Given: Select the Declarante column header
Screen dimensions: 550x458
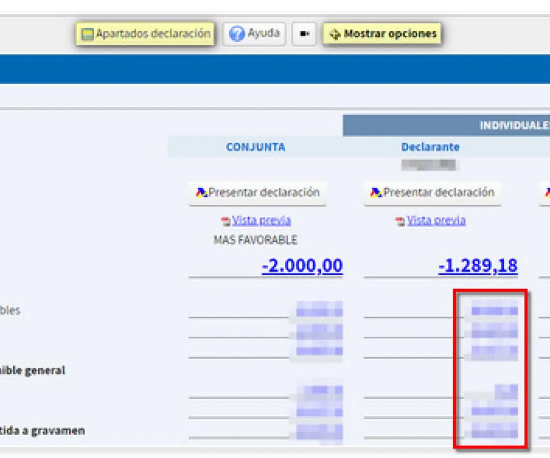Looking at the screenshot, I should [x=430, y=147].
